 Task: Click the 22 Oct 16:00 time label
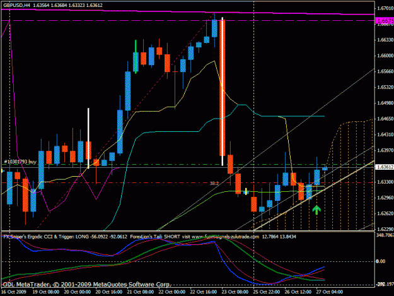(x=203, y=292)
